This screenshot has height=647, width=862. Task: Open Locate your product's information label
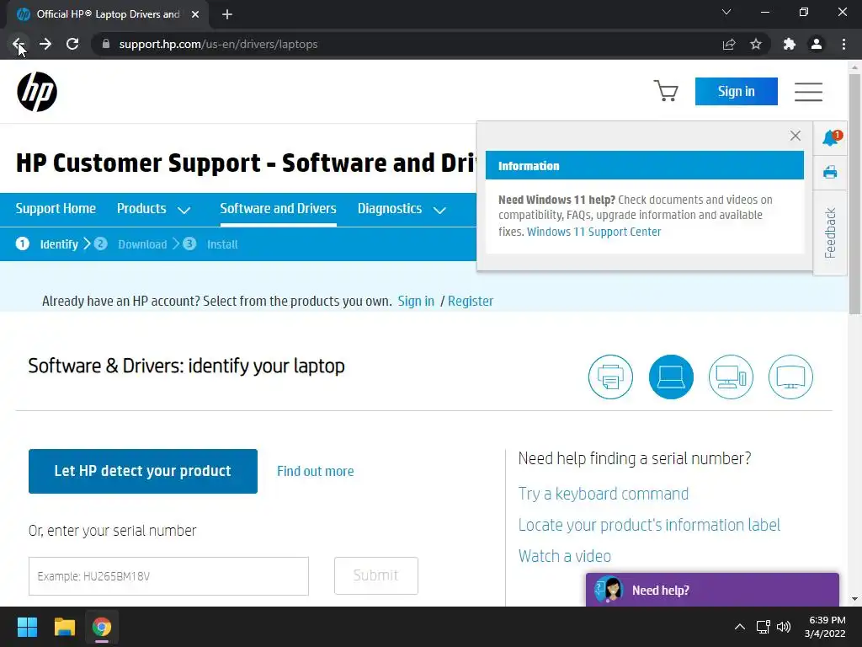point(649,525)
